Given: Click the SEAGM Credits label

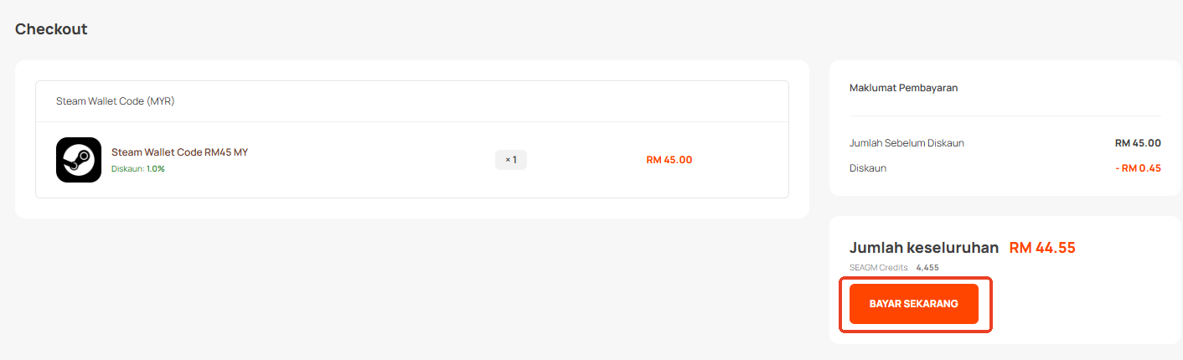Looking at the screenshot, I should pyautogui.click(x=879, y=268).
